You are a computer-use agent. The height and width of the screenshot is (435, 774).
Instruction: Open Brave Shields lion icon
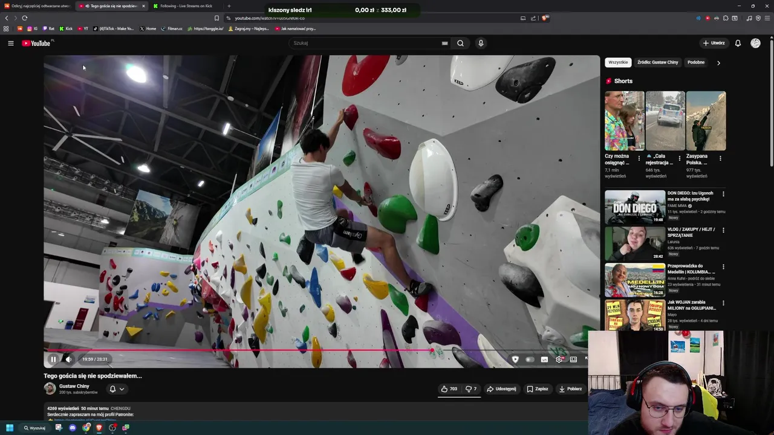544,18
